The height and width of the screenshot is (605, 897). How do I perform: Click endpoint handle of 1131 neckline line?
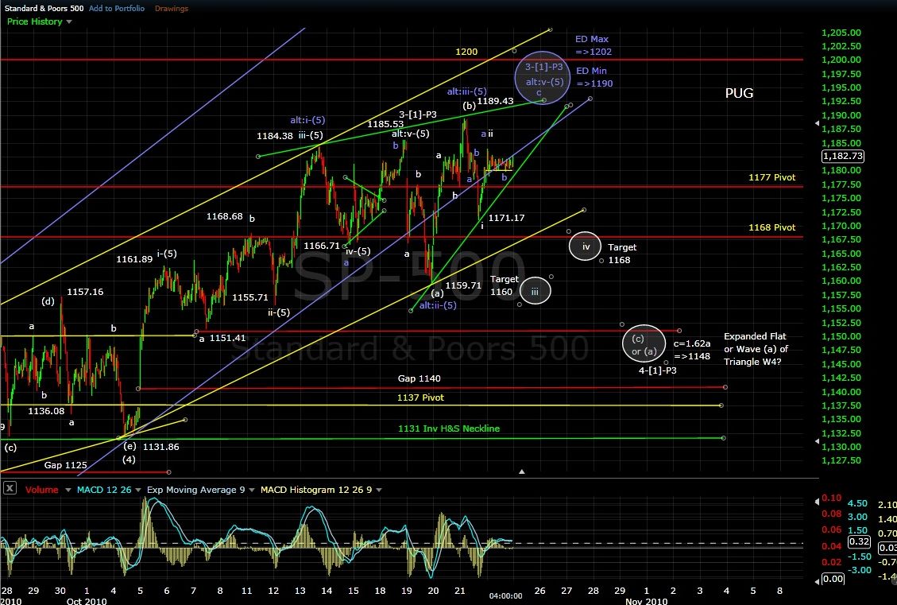(724, 438)
